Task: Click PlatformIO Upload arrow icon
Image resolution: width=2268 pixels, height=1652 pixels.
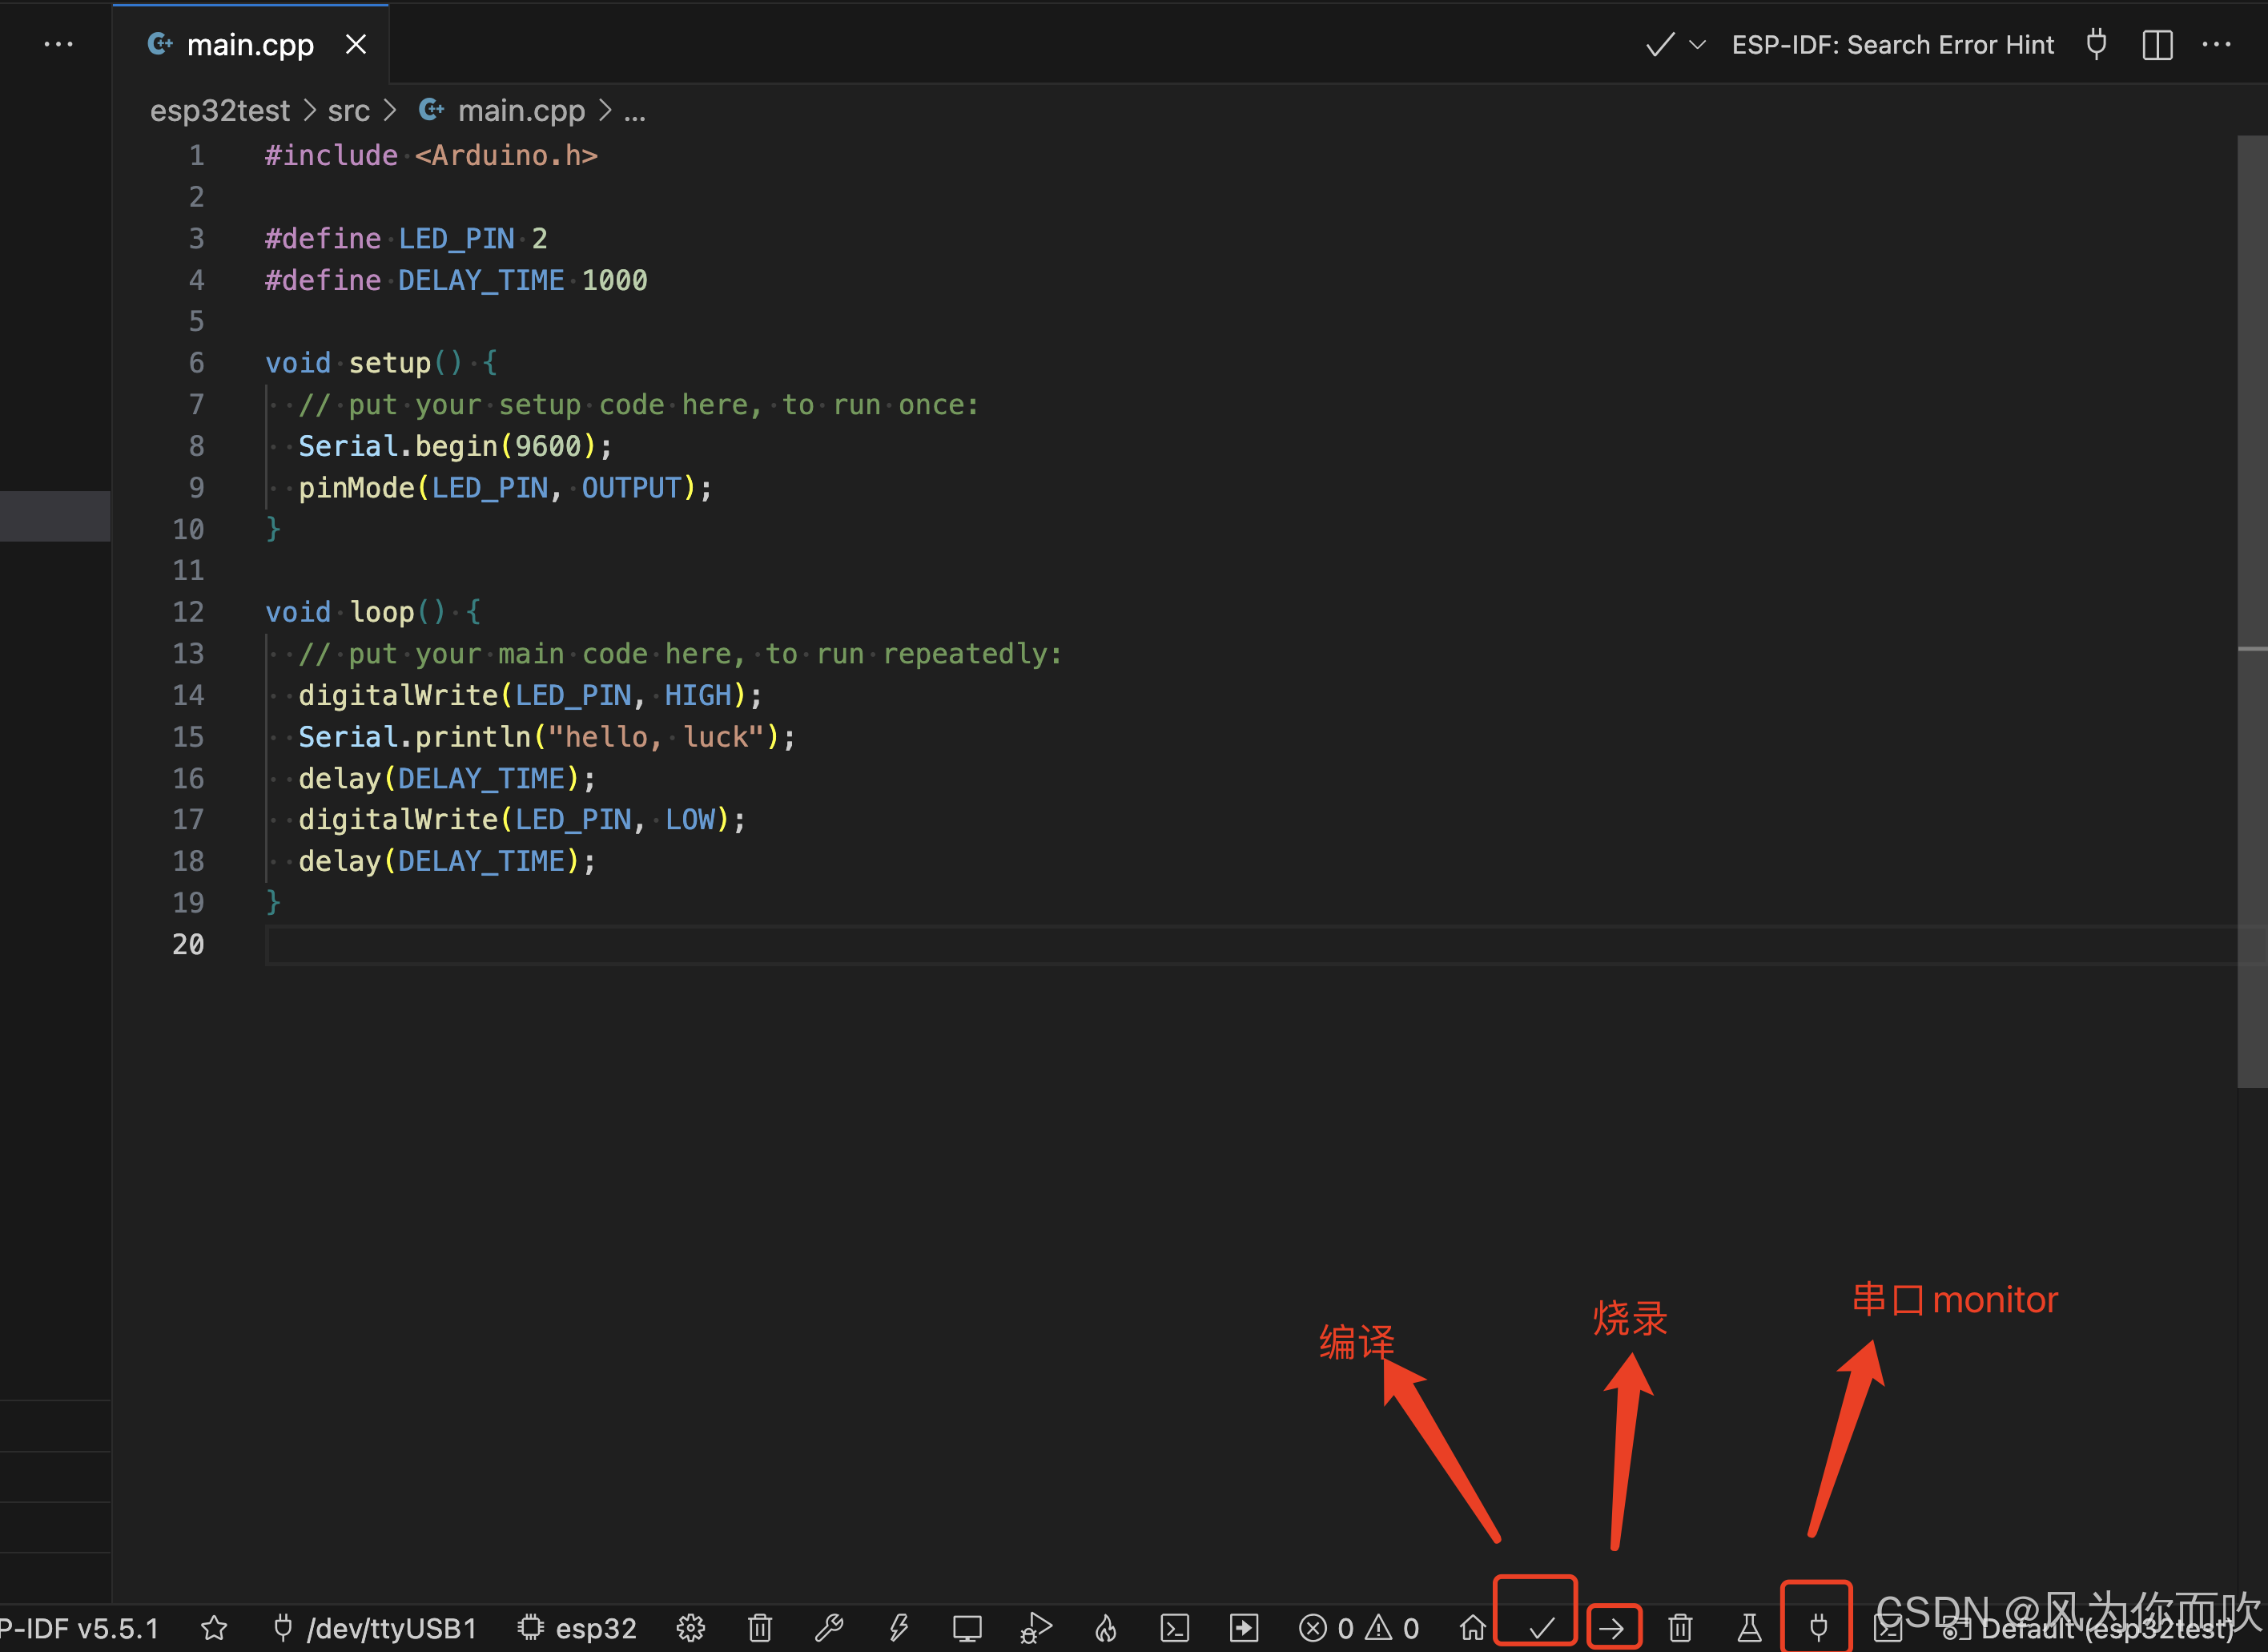Action: point(1611,1628)
